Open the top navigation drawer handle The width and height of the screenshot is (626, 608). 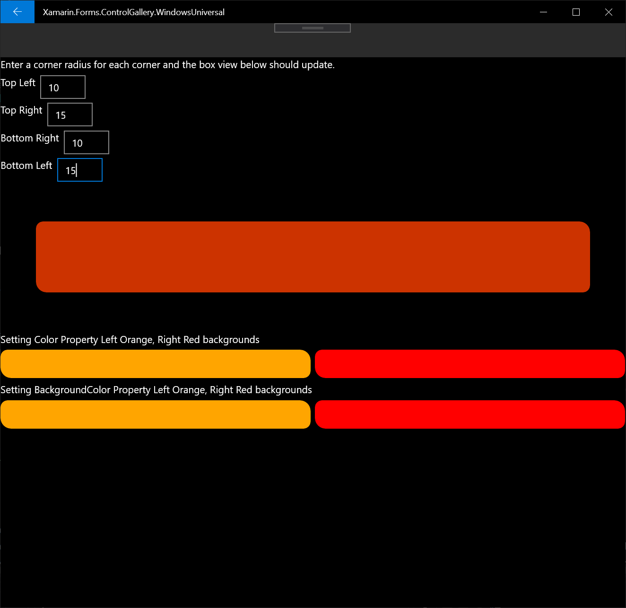tap(312, 27)
